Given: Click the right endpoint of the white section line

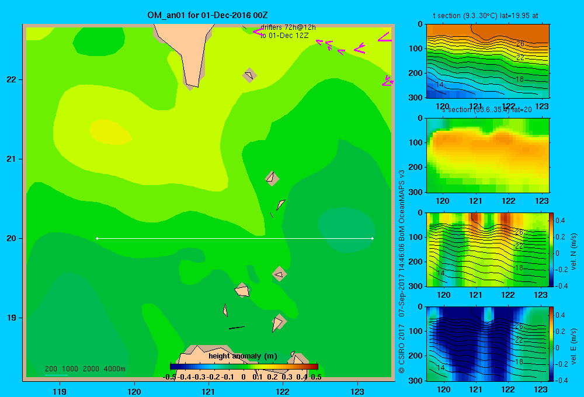Looking at the screenshot, I should [x=373, y=238].
